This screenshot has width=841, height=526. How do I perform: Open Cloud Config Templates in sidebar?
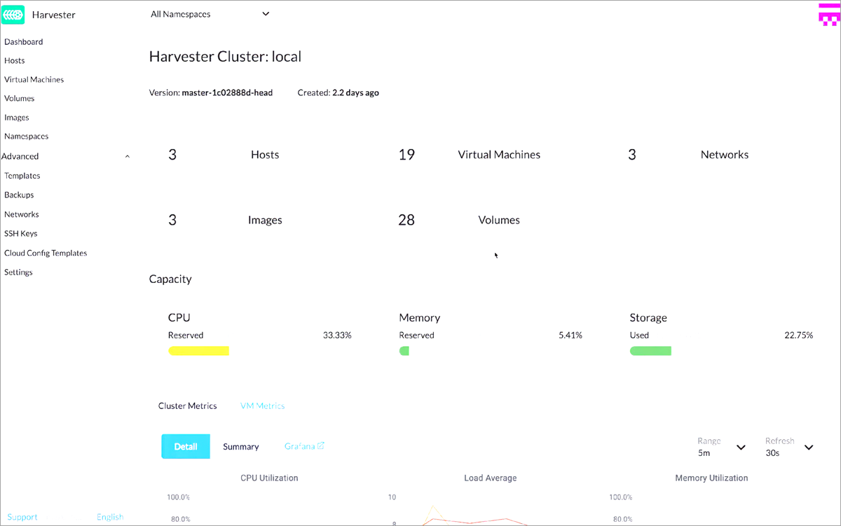click(46, 253)
